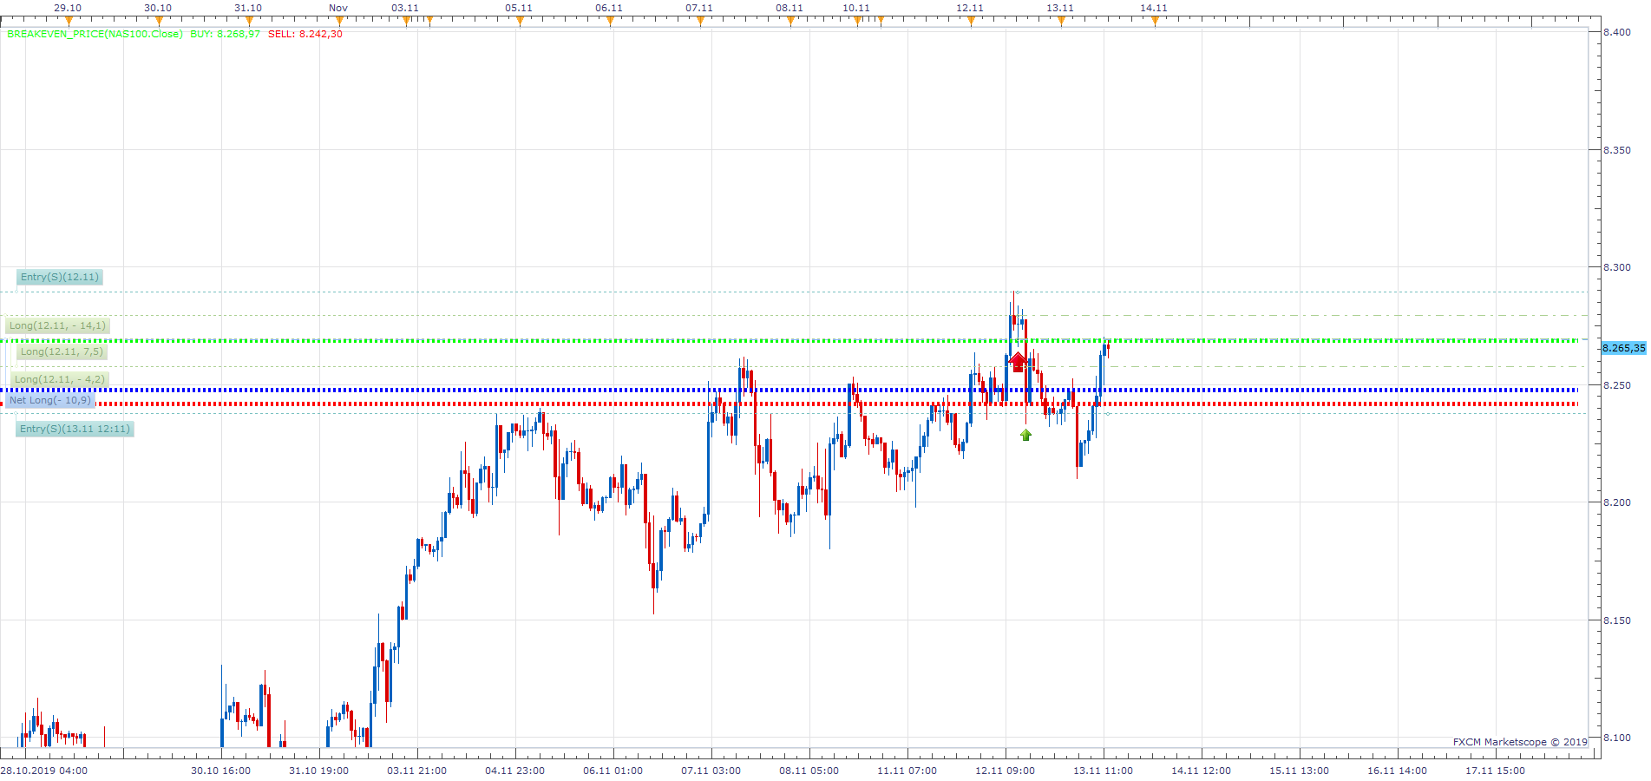Image resolution: width=1651 pixels, height=781 pixels.
Task: Select the Long(12.11, - 14,1) position label
Action: (x=57, y=325)
